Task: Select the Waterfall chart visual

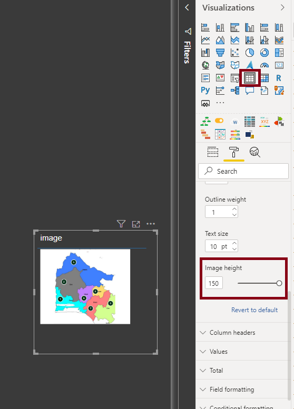Action: (x=205, y=53)
